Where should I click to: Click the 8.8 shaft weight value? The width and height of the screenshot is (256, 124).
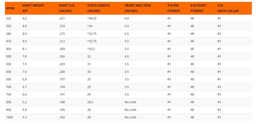click(x=24, y=26)
